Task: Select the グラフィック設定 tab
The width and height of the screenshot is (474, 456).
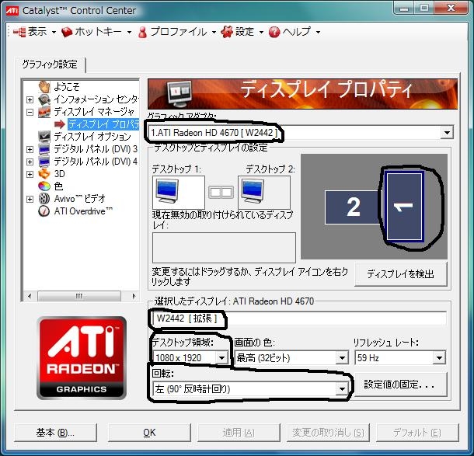Action: coord(50,64)
